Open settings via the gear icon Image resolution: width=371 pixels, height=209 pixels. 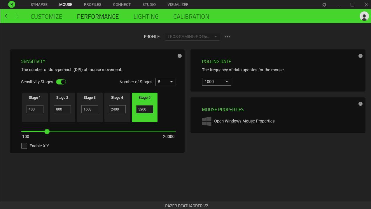pos(324,5)
